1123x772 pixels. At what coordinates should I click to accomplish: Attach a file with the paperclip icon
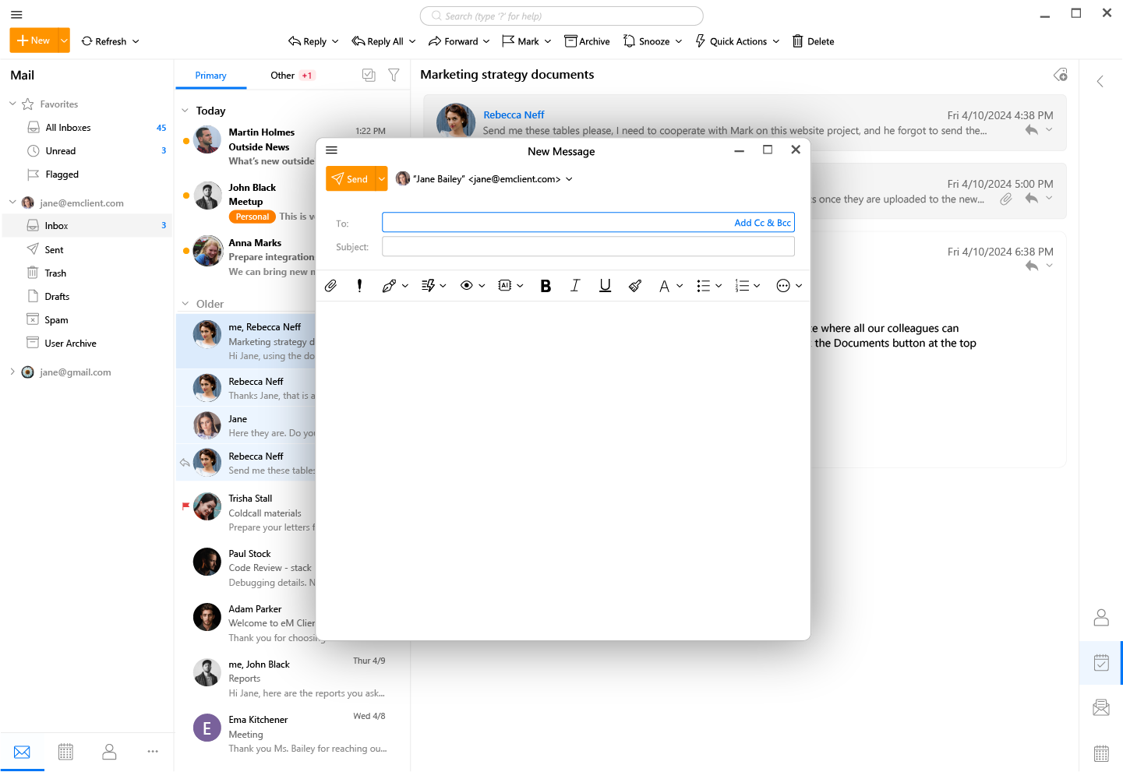(x=330, y=285)
